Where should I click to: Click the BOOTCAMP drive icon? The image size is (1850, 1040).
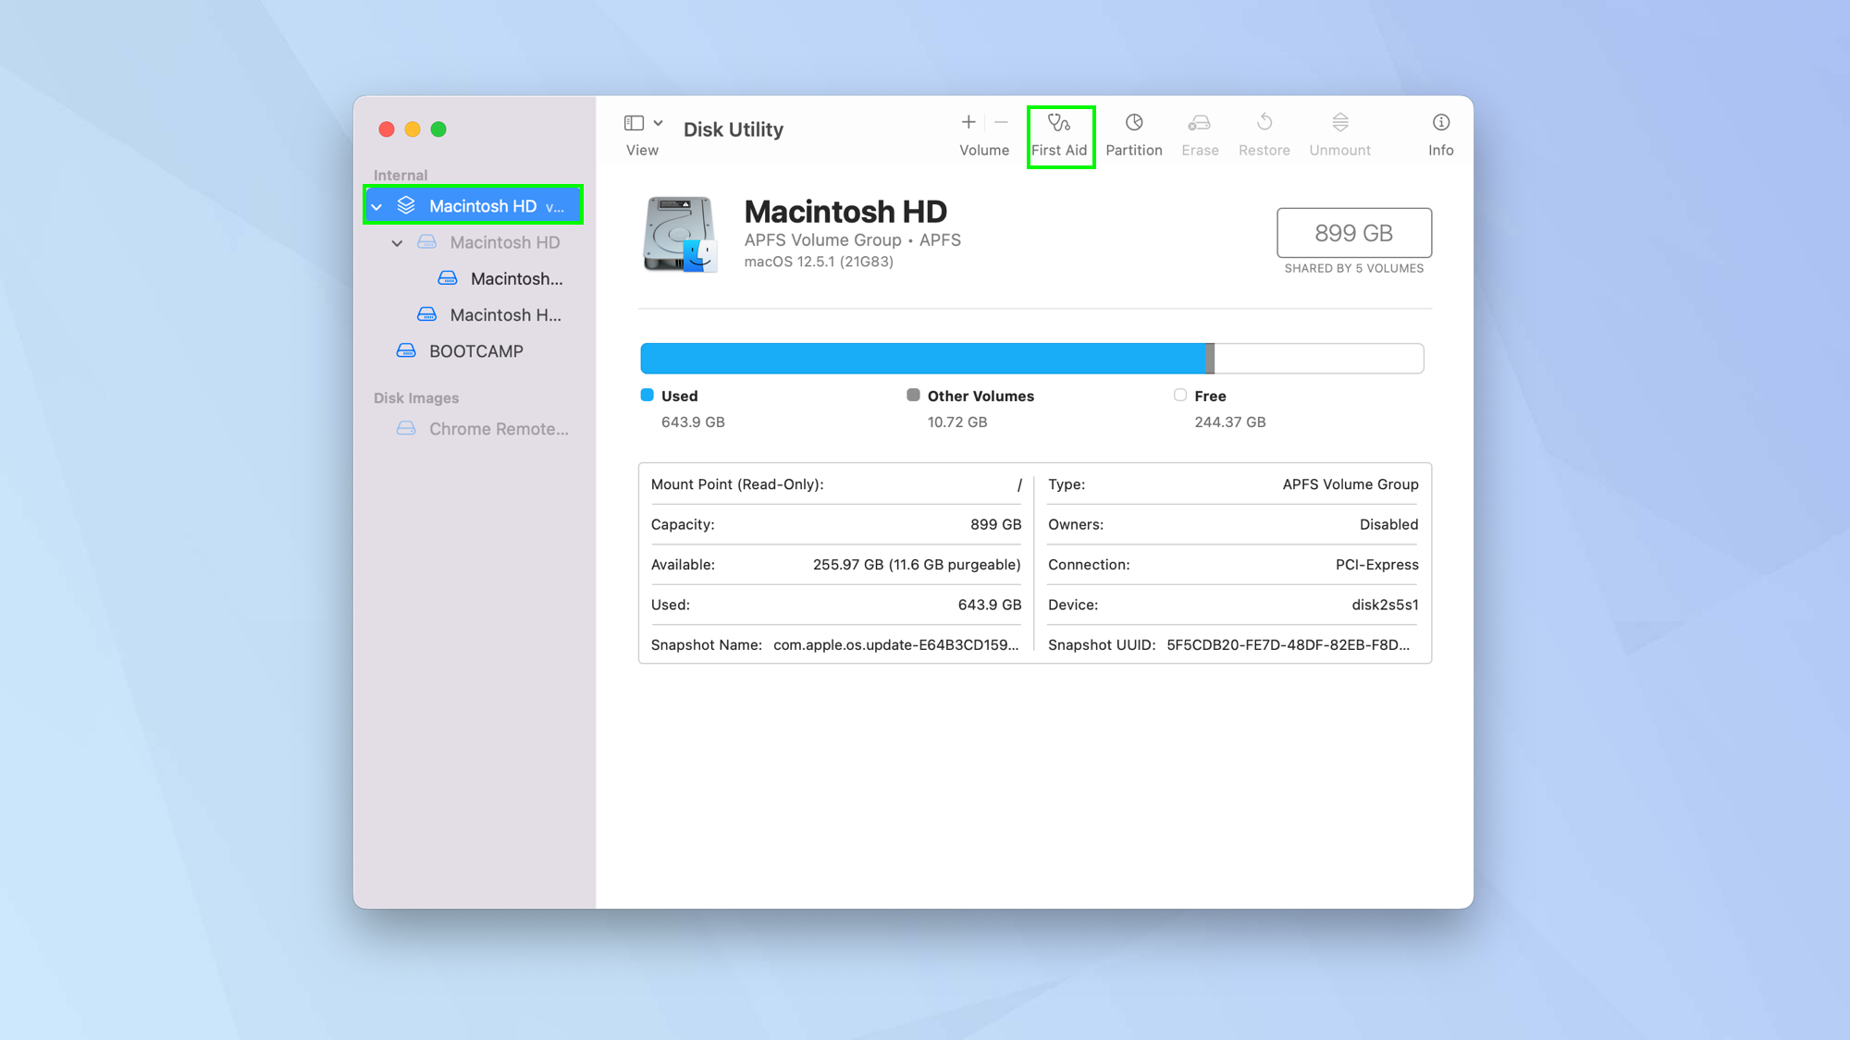coord(406,351)
